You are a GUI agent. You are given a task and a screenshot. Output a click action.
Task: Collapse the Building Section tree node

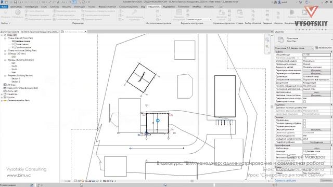5,75
